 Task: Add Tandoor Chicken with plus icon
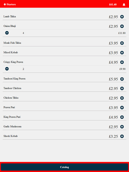pyautogui.click(x=122, y=89)
